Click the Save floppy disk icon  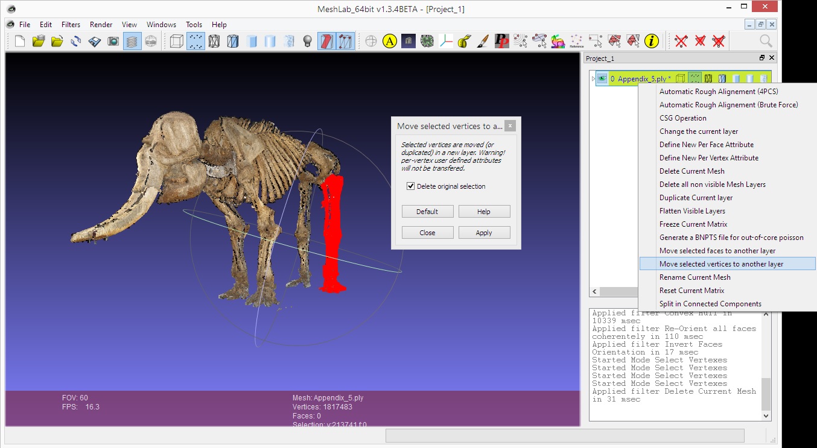[95, 42]
